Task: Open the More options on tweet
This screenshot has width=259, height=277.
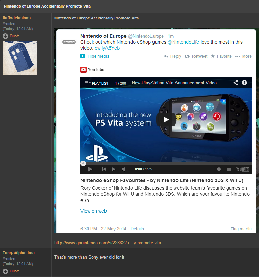Action: (x=243, y=56)
